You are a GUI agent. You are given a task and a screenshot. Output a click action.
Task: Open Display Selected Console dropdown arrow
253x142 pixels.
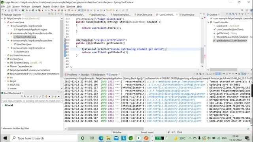(230, 74)
